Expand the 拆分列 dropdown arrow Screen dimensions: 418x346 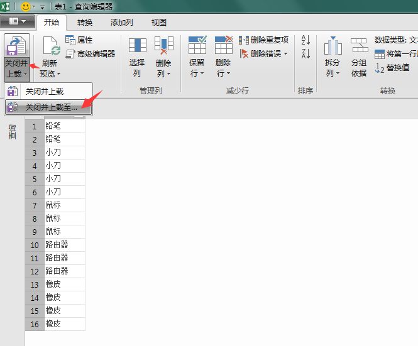click(x=338, y=73)
